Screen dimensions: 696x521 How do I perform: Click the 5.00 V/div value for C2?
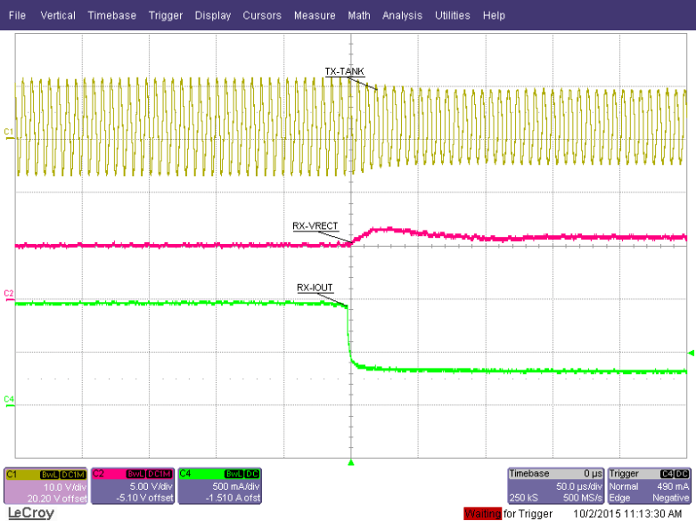coord(151,487)
